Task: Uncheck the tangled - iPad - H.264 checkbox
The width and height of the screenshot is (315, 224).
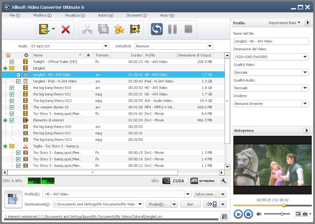Action: (x=18, y=81)
